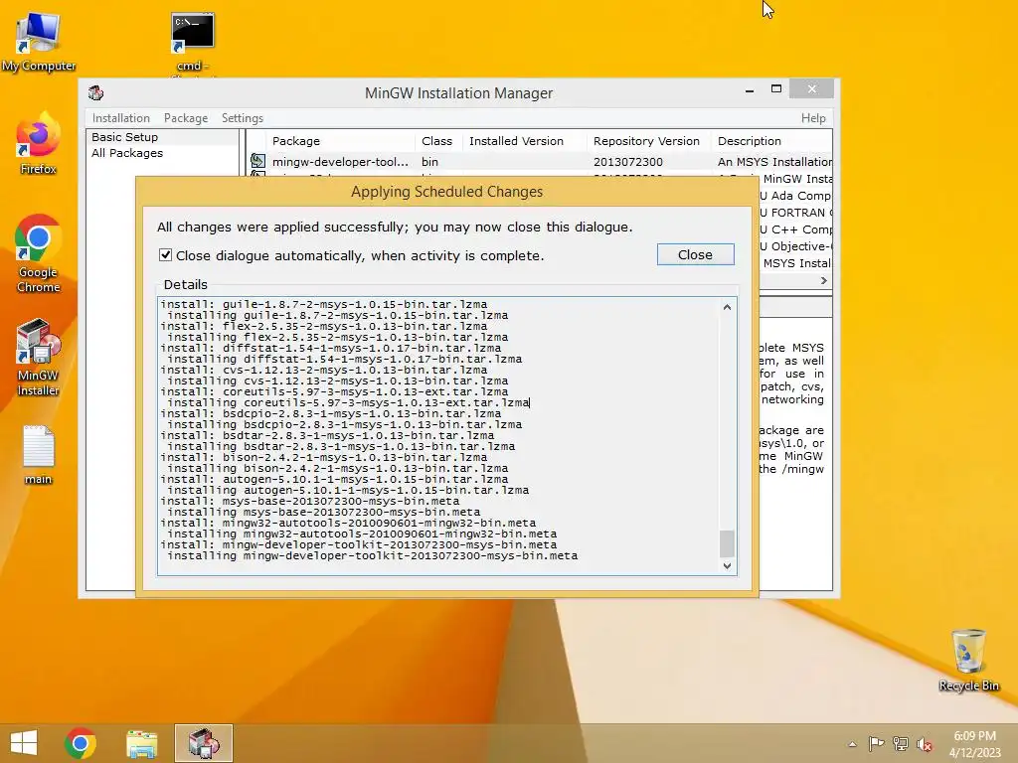Select the mingw-developer-tool... package row

[x=540, y=162]
